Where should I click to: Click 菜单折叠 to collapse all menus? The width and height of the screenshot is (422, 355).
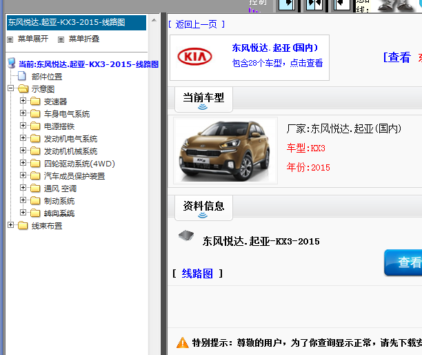[84, 39]
